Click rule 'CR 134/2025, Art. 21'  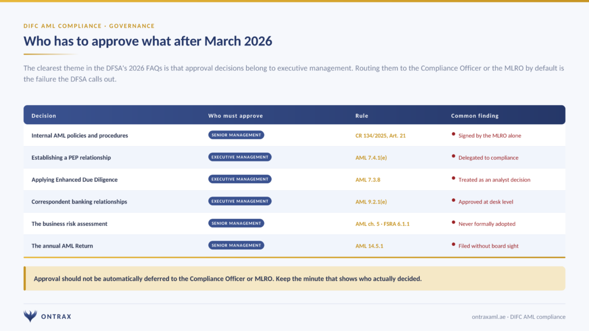point(381,136)
